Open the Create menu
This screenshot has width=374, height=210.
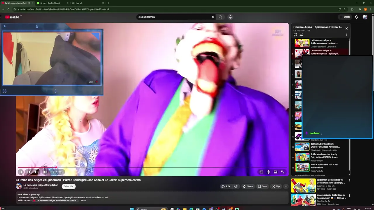coord(344,17)
